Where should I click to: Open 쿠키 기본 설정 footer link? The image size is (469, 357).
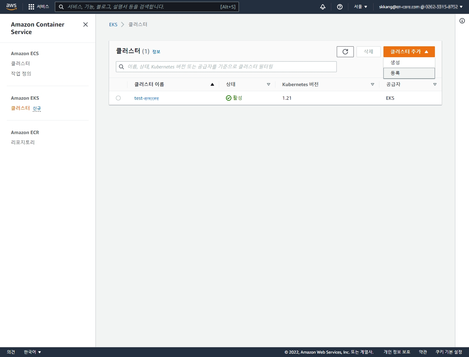click(x=449, y=352)
